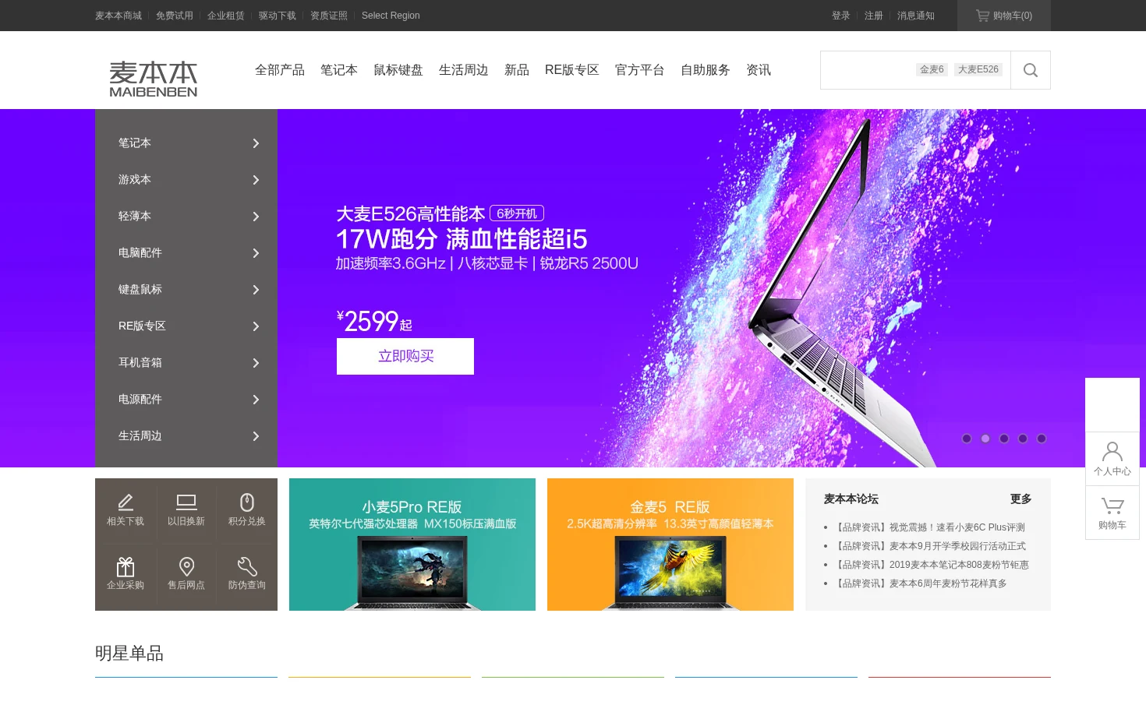This screenshot has width=1146, height=719.
Task: Open 消息通知 in top bar
Action: (x=916, y=16)
